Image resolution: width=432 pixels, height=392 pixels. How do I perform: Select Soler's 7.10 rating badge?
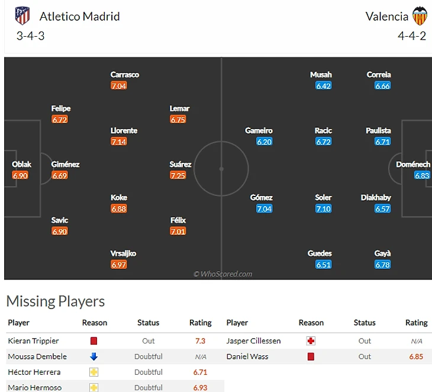click(323, 208)
